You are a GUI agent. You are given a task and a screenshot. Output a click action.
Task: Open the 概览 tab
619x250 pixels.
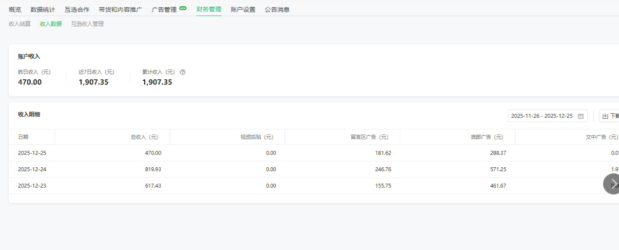(15, 9)
